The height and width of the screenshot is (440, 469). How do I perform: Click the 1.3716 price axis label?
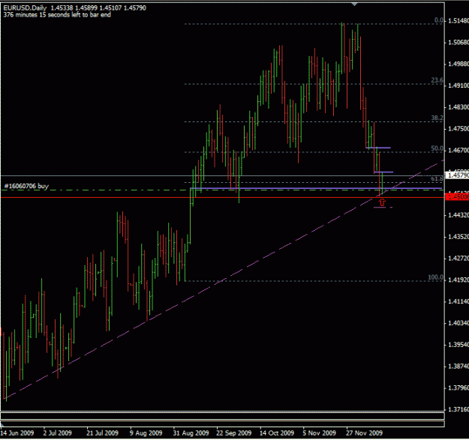458,409
